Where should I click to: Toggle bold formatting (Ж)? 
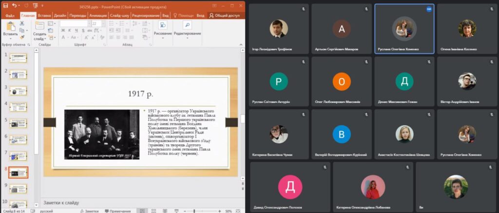click(x=63, y=30)
